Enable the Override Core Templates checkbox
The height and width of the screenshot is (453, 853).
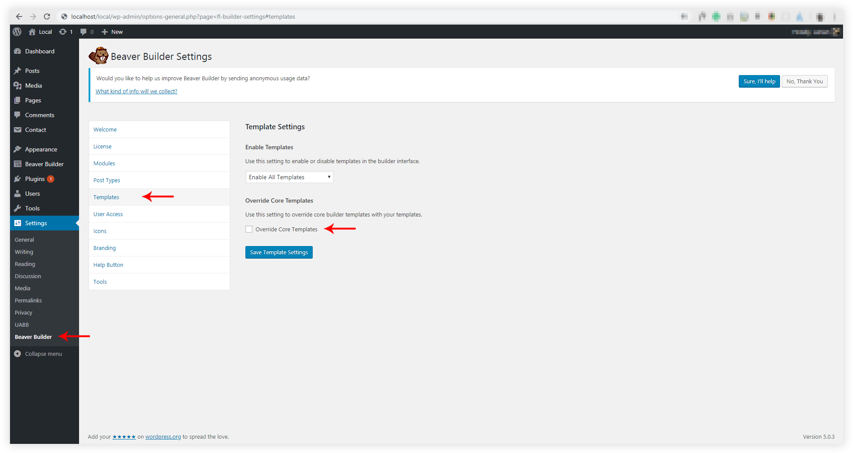(248, 229)
